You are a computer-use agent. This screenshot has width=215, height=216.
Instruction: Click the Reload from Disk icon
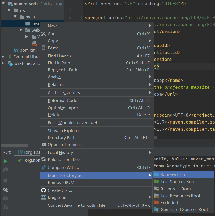[x=44, y=159]
